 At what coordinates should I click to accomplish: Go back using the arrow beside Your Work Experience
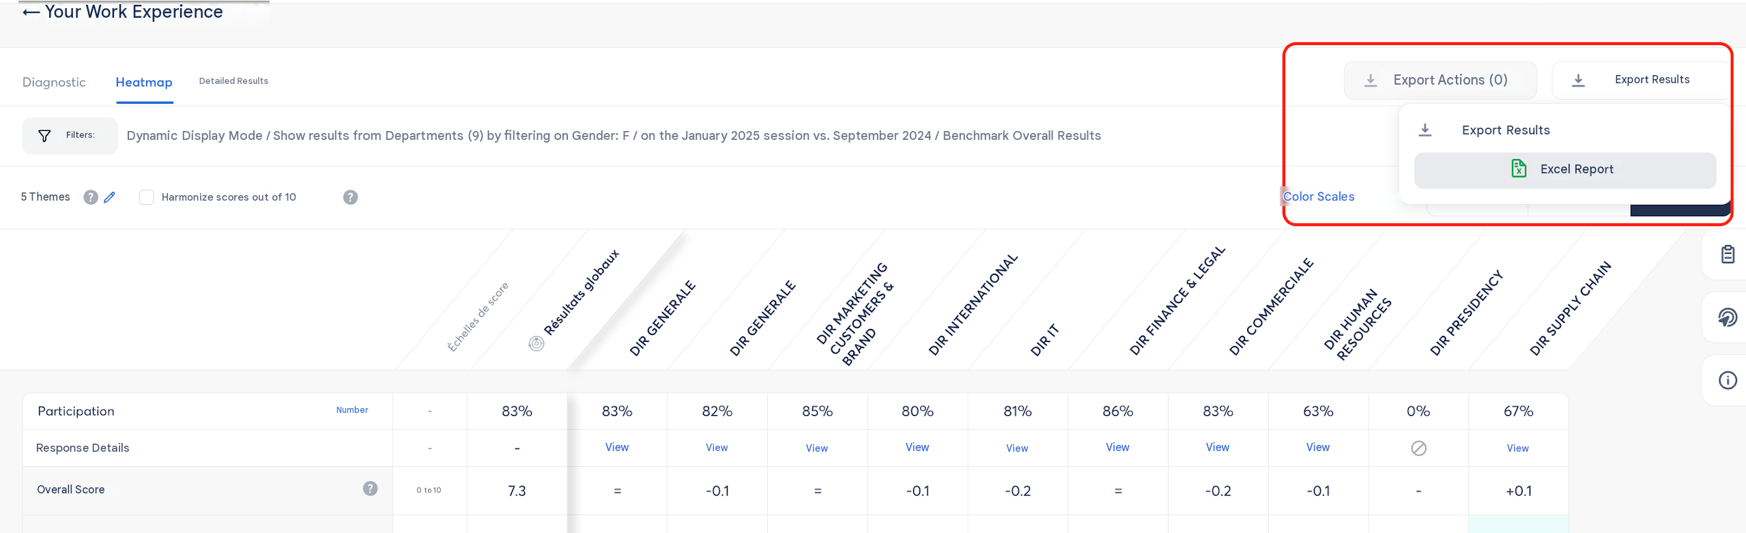tap(31, 12)
